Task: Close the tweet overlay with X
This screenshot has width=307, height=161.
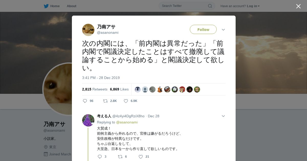Action: coord(298,6)
